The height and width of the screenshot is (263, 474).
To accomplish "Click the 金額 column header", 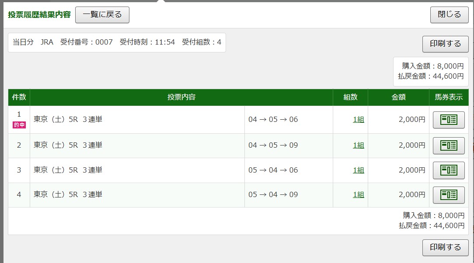I will [398, 97].
